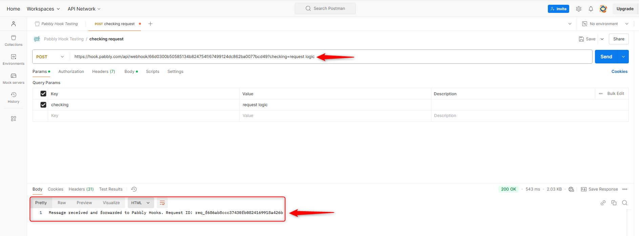This screenshot has width=639, height=236.
Task: Select the Pretty response view
Action: pos(41,203)
